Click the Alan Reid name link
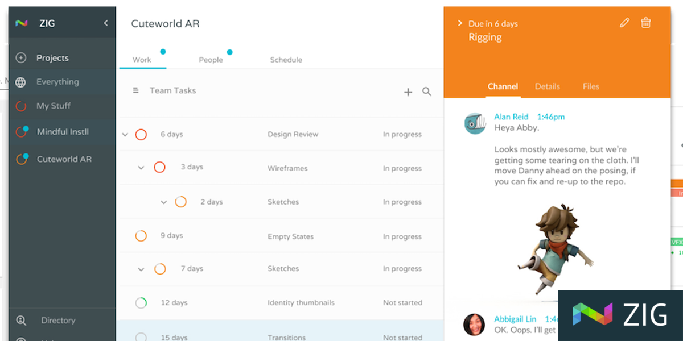Image resolution: width=683 pixels, height=341 pixels. (x=511, y=117)
